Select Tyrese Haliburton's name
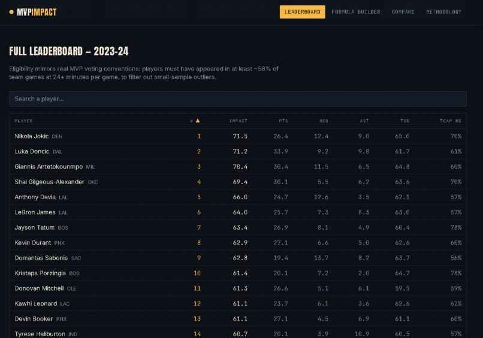Image resolution: width=483 pixels, height=338 pixels. (40, 334)
